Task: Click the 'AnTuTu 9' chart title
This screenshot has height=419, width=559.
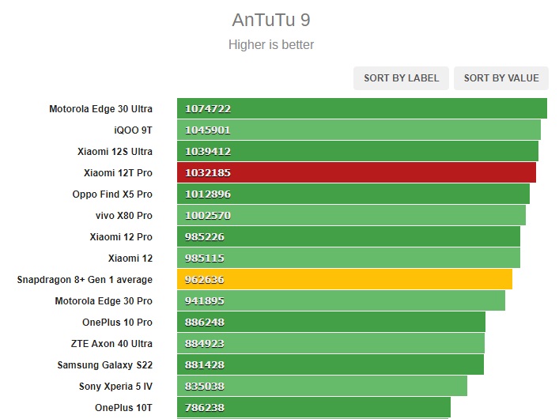Action: tap(271, 20)
